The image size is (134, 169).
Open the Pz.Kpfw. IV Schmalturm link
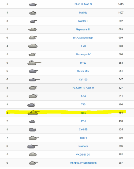(83, 163)
